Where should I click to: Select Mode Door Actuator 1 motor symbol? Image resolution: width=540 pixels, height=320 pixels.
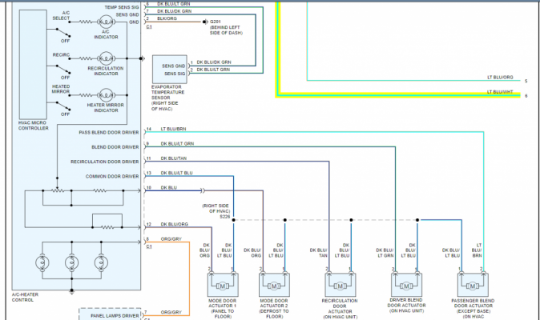point(222,286)
